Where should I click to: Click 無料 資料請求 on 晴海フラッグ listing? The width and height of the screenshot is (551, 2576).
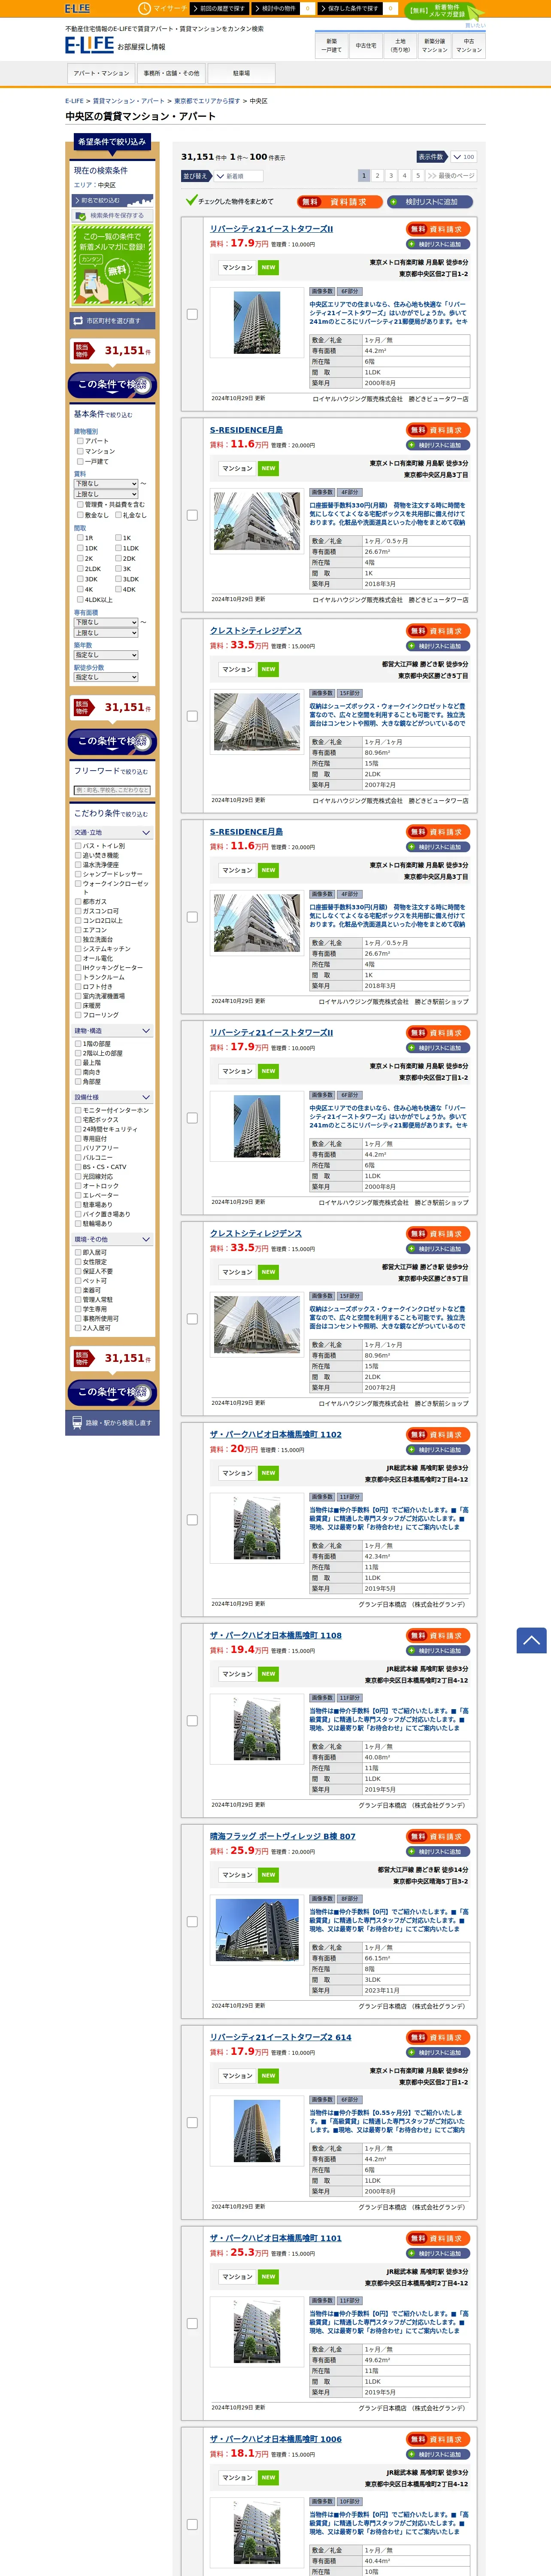coord(438,1836)
